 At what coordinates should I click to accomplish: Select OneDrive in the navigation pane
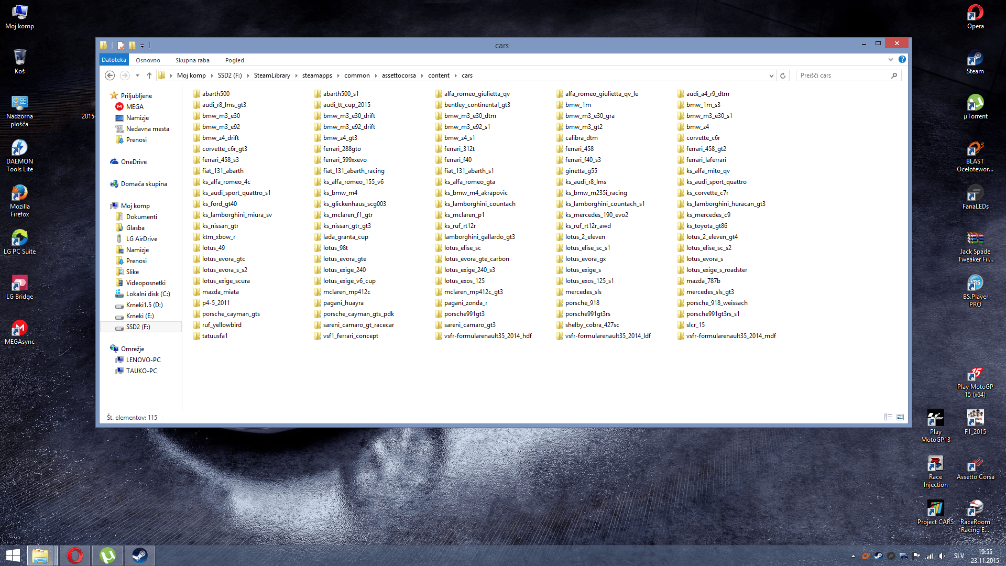[x=134, y=161]
